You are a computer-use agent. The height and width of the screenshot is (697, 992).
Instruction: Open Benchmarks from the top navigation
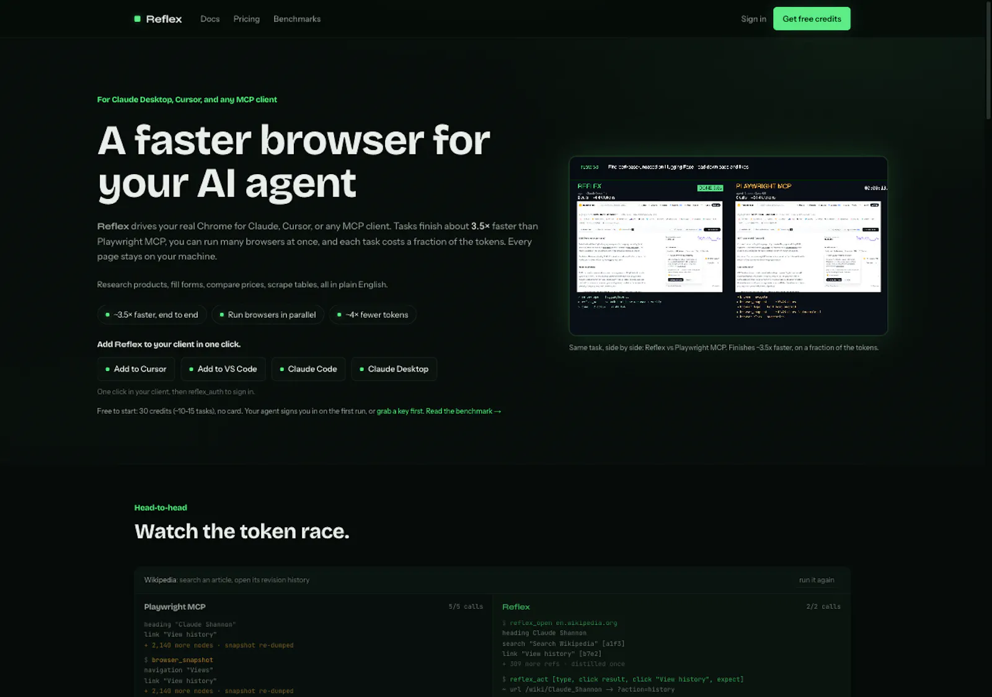pos(297,19)
